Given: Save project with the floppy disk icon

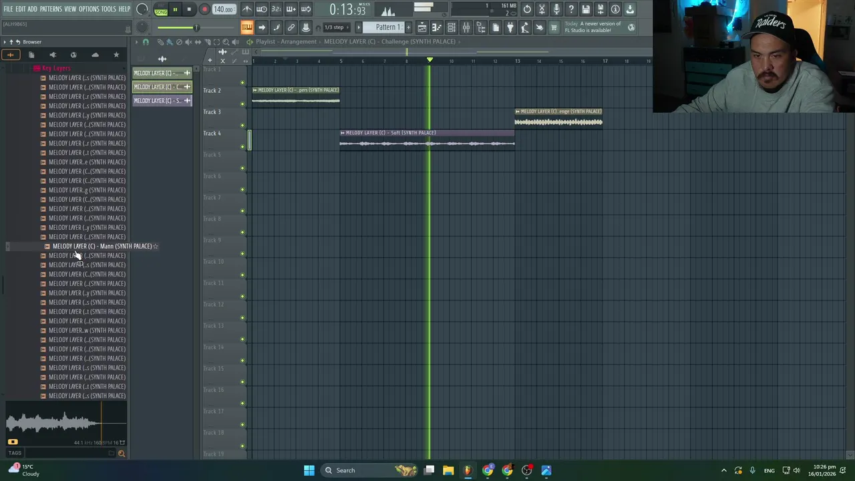Looking at the screenshot, I should 586,9.
